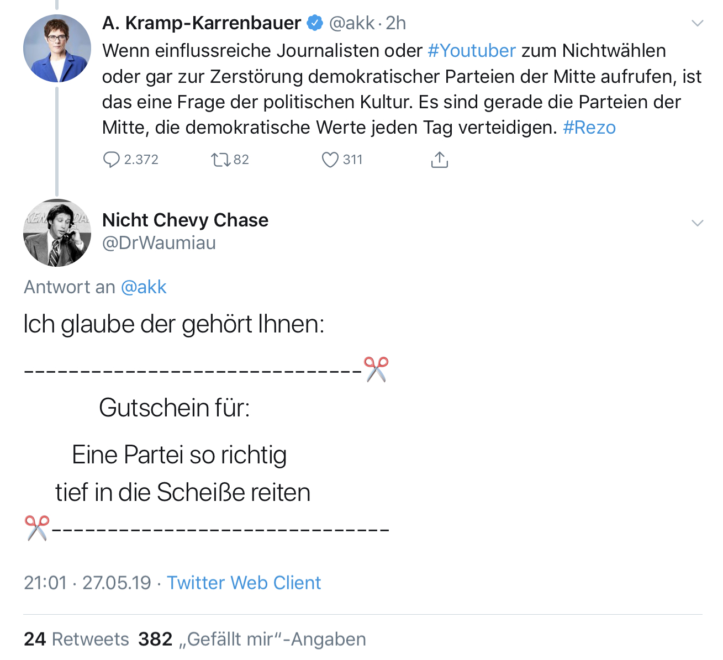Like the tweet with the heart icon
This screenshot has height=660, width=723.
click(x=330, y=160)
